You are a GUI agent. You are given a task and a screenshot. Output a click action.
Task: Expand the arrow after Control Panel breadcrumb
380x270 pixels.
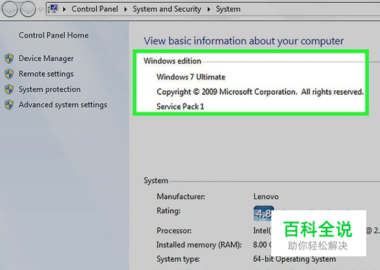(x=126, y=9)
